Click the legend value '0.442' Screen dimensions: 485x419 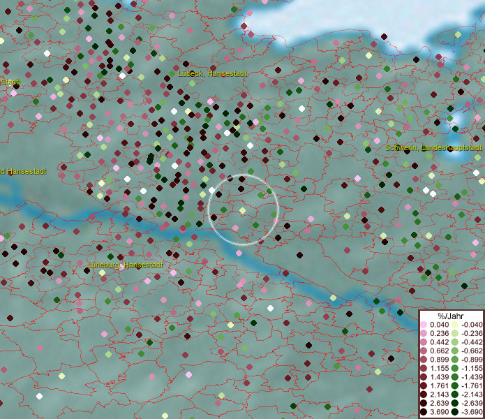(x=439, y=342)
